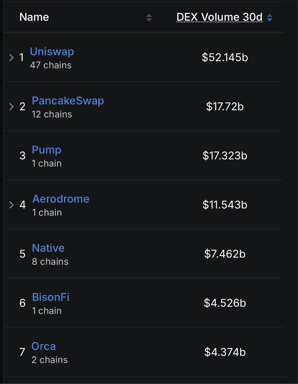
Task: Open the Pump protocol link
Action: point(47,150)
